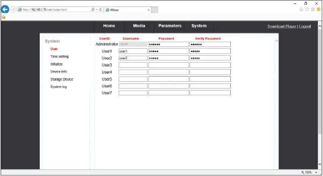
Task: Click inner panel scroll up arrow
Action: coord(276,41)
